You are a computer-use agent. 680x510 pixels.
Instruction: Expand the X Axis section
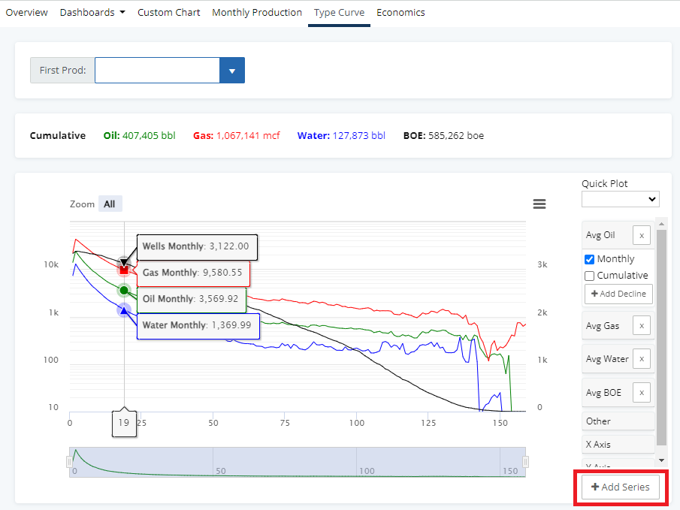(618, 445)
